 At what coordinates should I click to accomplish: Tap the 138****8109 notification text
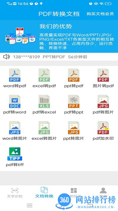[x=50, y=57]
